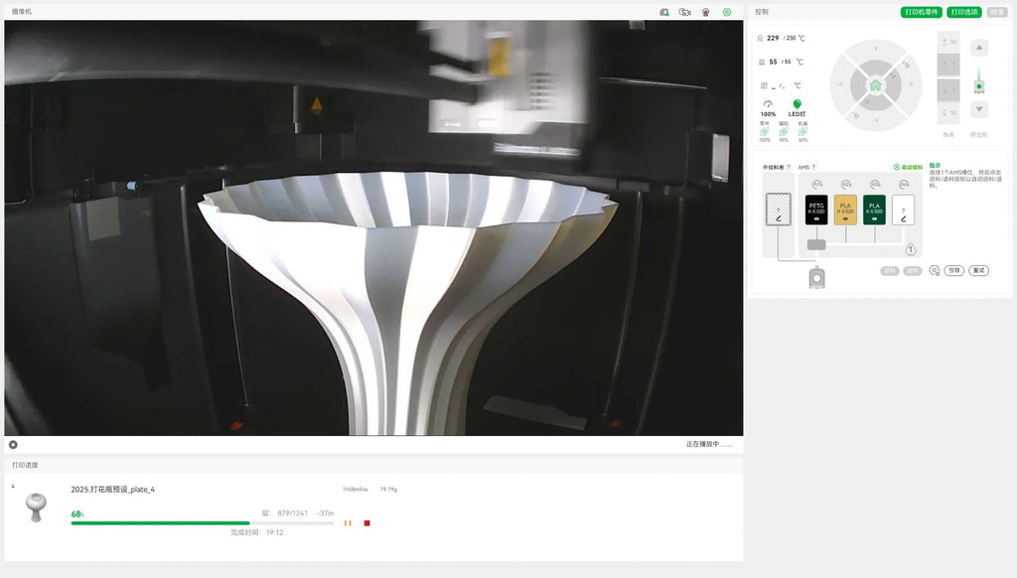Select the dark green PLA slot A3
Image resolution: width=1017 pixels, height=578 pixels.
(x=874, y=210)
